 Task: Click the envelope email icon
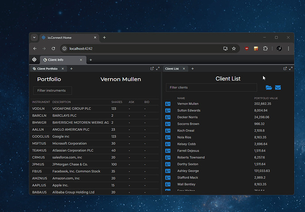pyautogui.click(x=278, y=88)
